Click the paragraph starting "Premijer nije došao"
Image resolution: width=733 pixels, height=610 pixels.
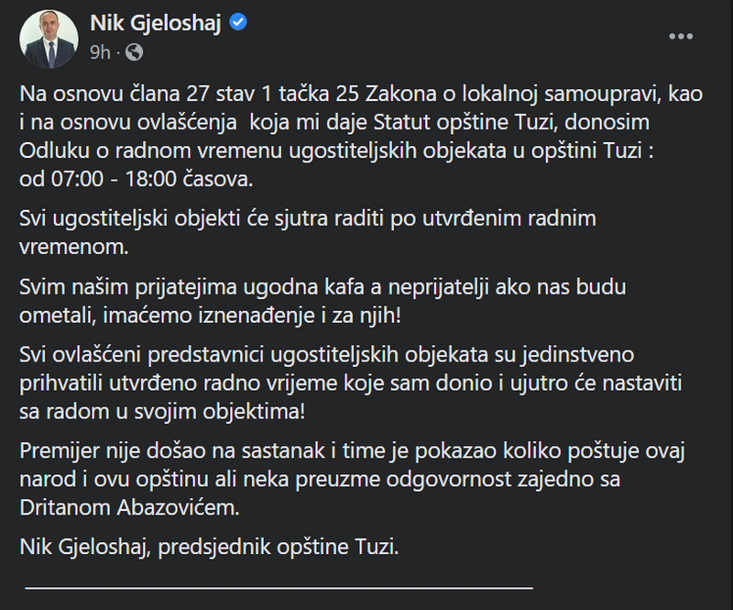352,479
